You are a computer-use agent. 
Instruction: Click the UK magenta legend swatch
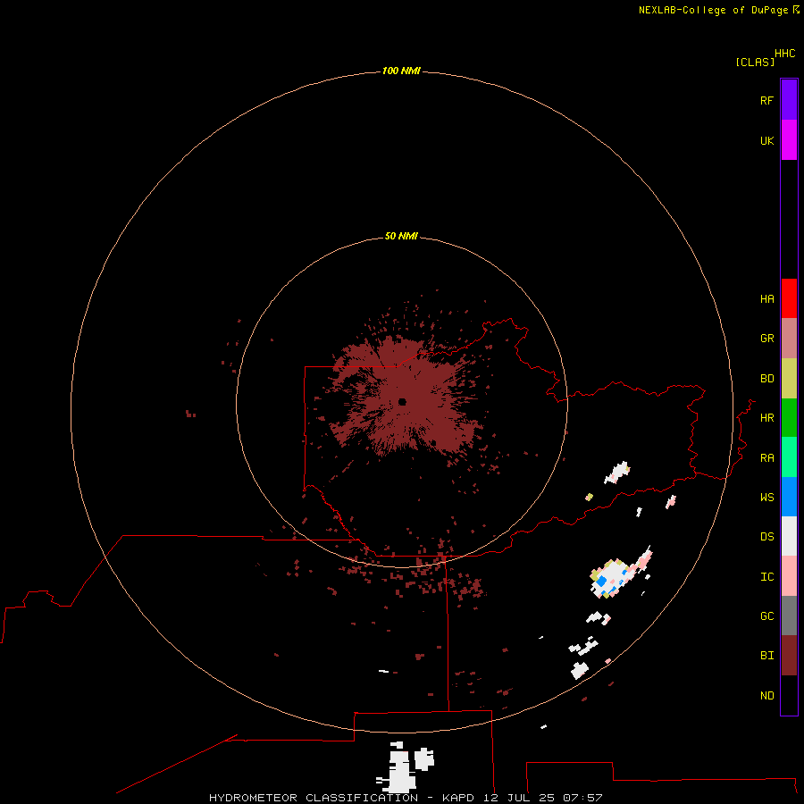click(x=789, y=140)
